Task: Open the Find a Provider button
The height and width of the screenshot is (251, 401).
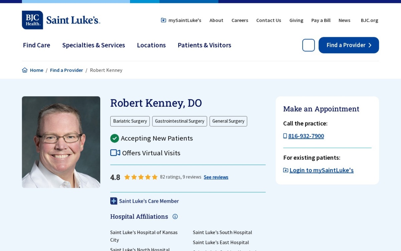Action: click(349, 45)
